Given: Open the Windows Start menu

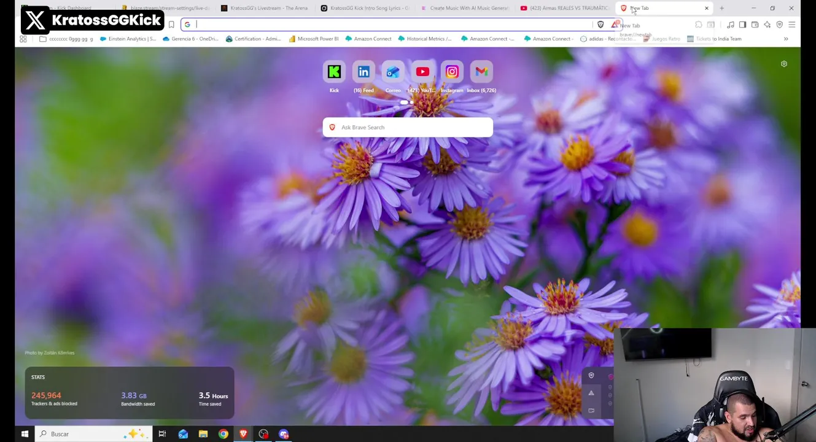Looking at the screenshot, I should click(x=25, y=434).
